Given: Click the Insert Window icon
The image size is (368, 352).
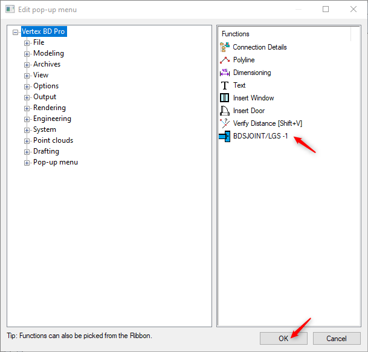Looking at the screenshot, I should point(224,98).
